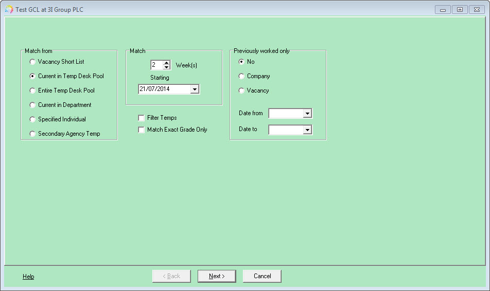Viewport: 490px width, 291px height.
Task: Open the Help link
Action: click(x=28, y=277)
